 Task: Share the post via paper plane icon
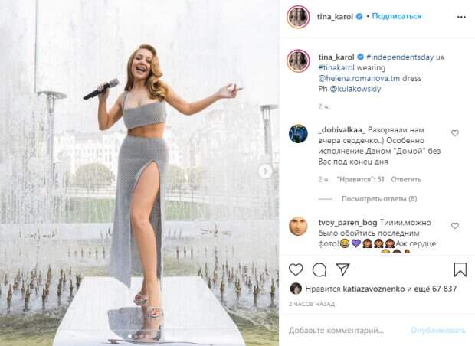(x=343, y=269)
